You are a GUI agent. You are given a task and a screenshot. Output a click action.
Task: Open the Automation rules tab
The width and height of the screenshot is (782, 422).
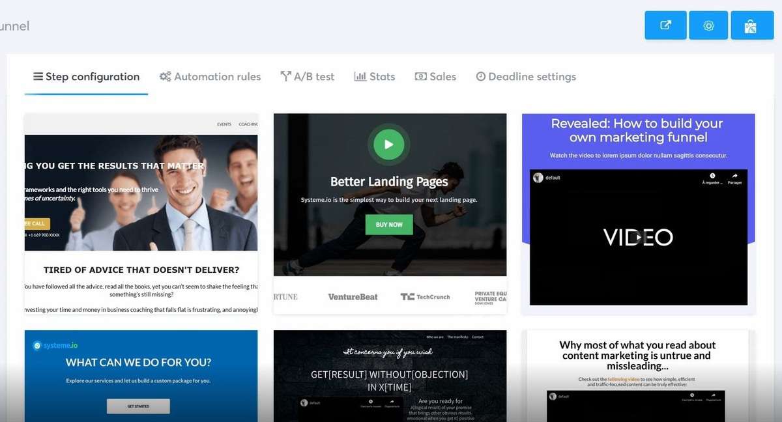point(210,77)
